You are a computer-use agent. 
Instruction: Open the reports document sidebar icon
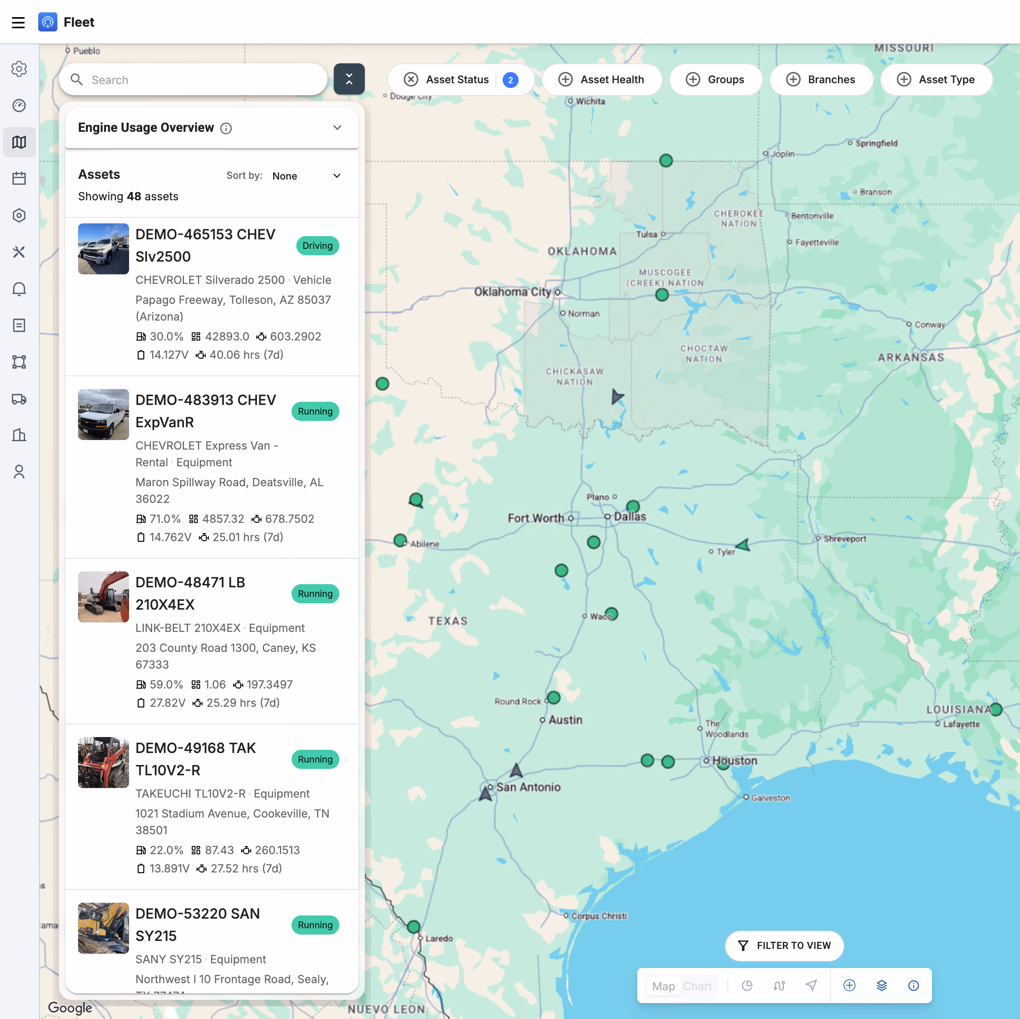click(x=19, y=325)
